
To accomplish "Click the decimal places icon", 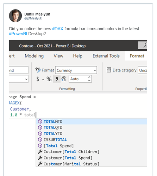I will pyautogui.click(x=63, y=79).
